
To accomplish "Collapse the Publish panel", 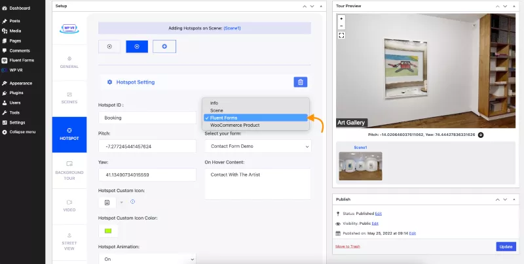I will click(x=514, y=199).
